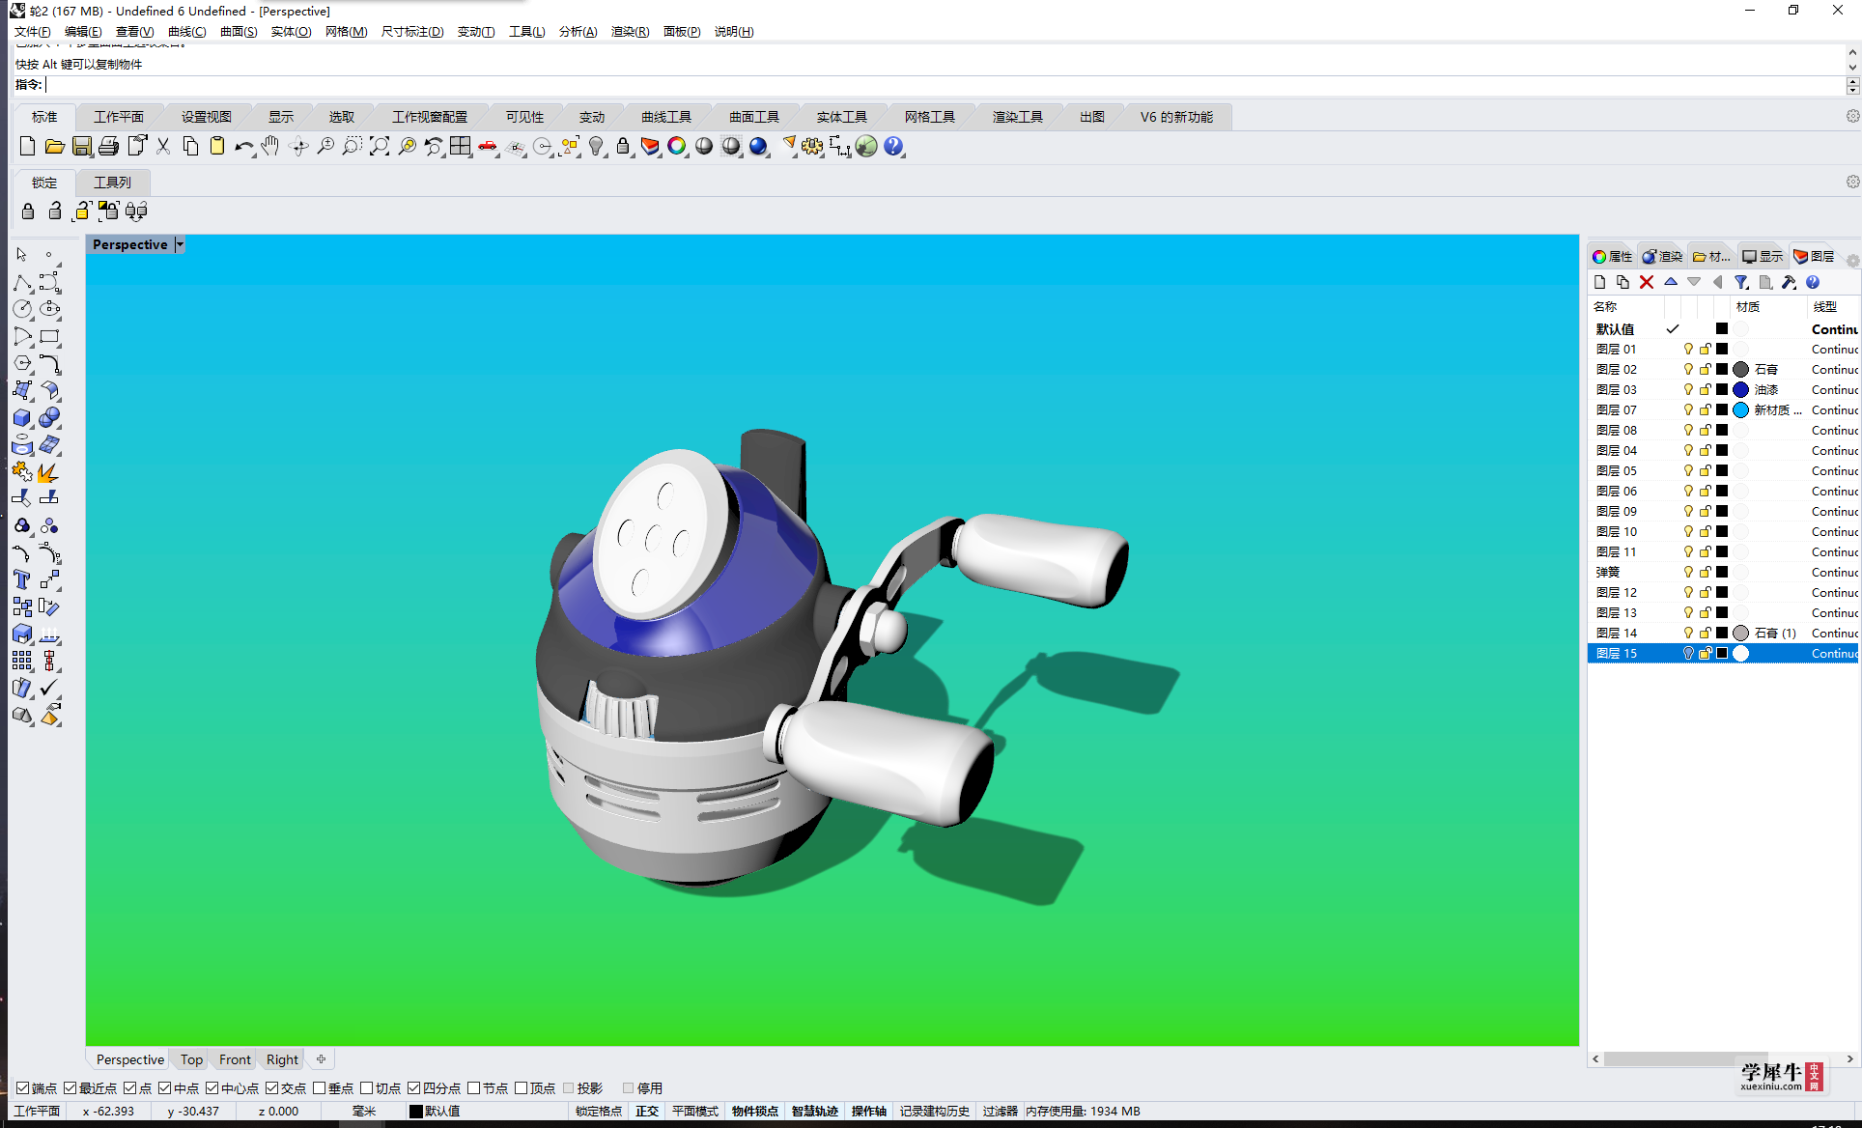
Task: Open 文件(F) menu
Action: (32, 32)
